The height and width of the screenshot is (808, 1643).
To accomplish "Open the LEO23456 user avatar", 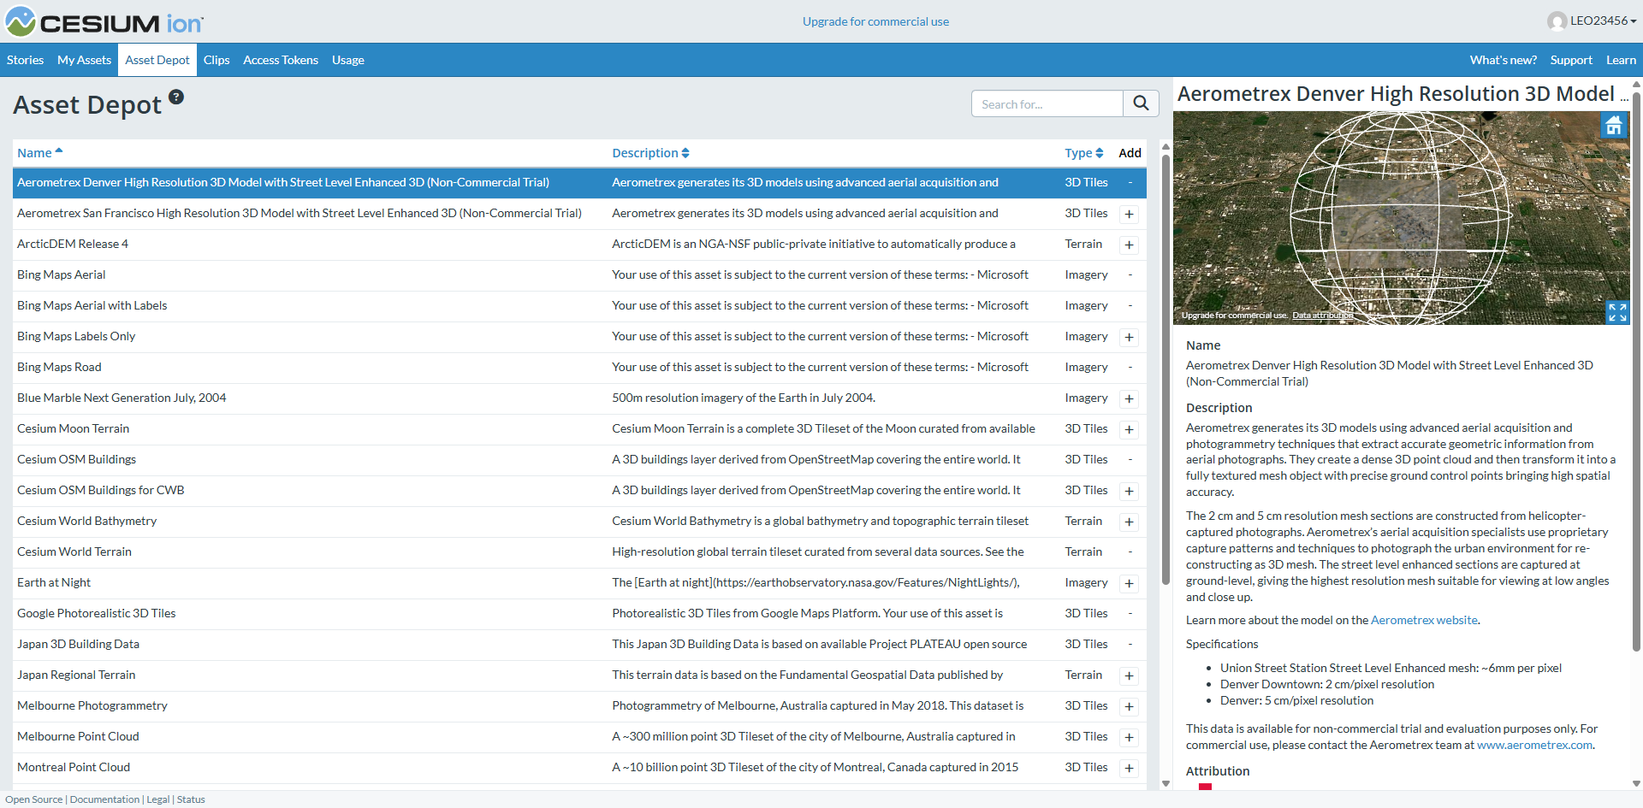I will [x=1557, y=21].
